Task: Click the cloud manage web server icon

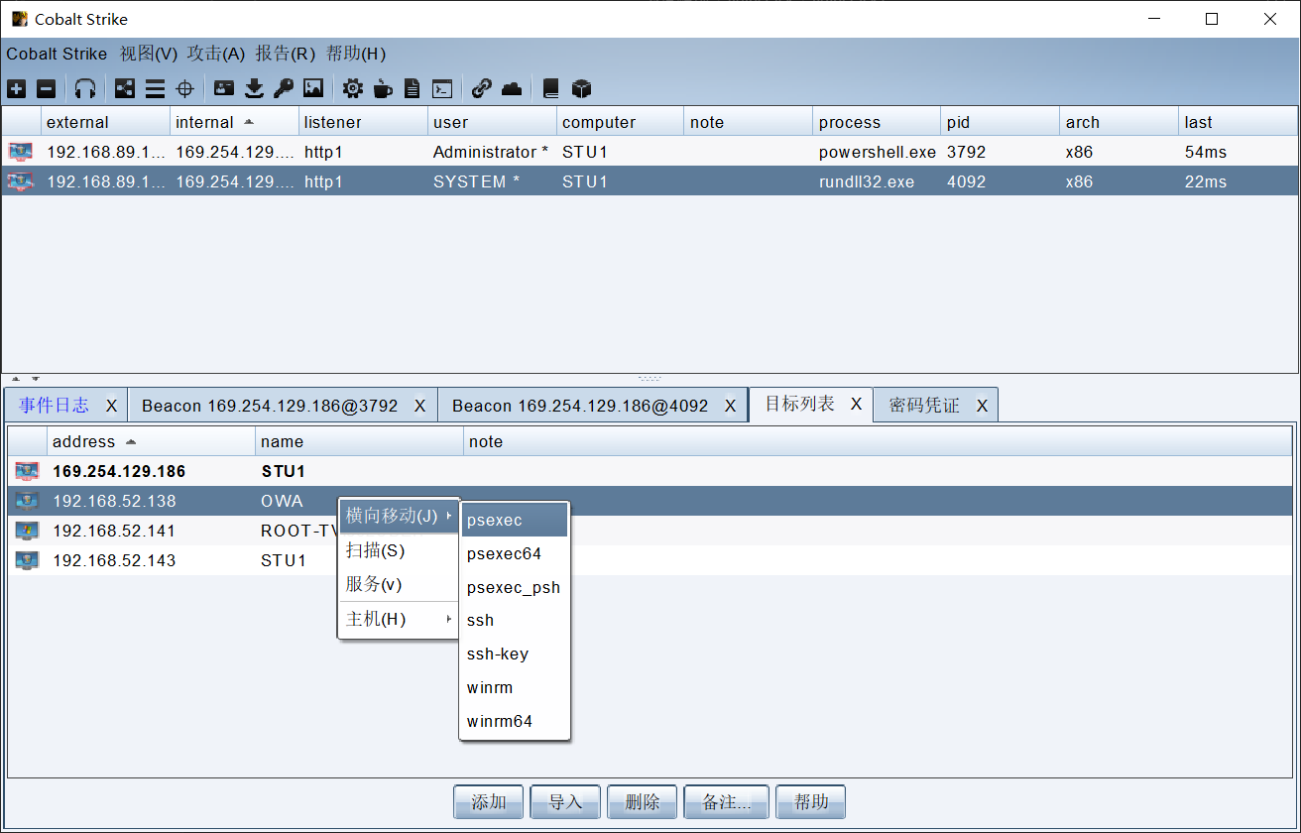Action: pyautogui.click(x=512, y=89)
